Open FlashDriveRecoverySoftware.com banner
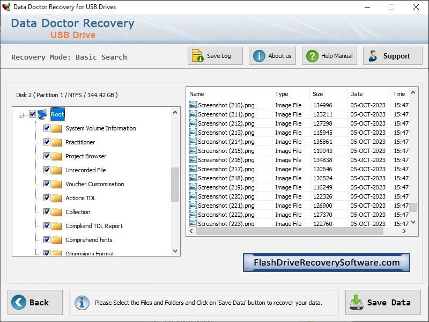 327,262
